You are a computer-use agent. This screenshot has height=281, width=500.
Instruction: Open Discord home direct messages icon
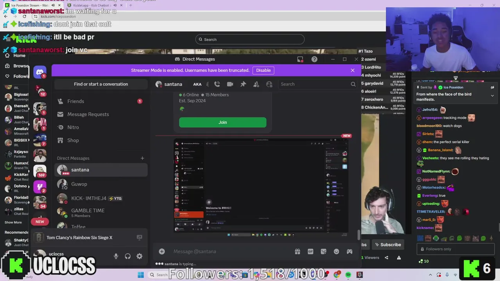tap(40, 72)
